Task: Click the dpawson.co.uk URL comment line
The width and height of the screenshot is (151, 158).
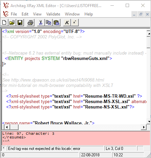Action: pos(53,80)
